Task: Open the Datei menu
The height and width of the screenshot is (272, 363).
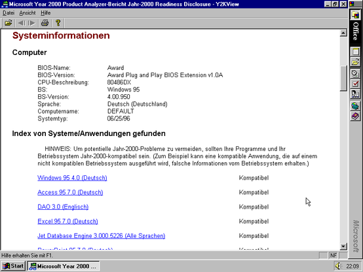Action: [9, 13]
